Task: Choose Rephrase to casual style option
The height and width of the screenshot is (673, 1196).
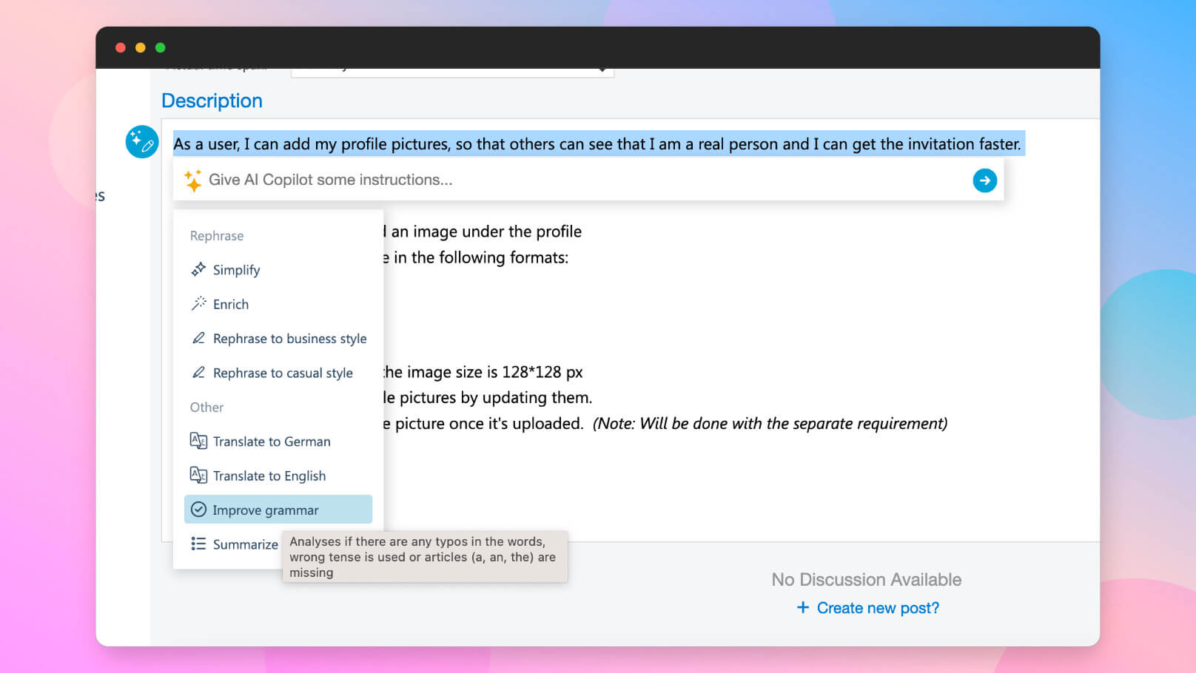Action: pos(283,373)
